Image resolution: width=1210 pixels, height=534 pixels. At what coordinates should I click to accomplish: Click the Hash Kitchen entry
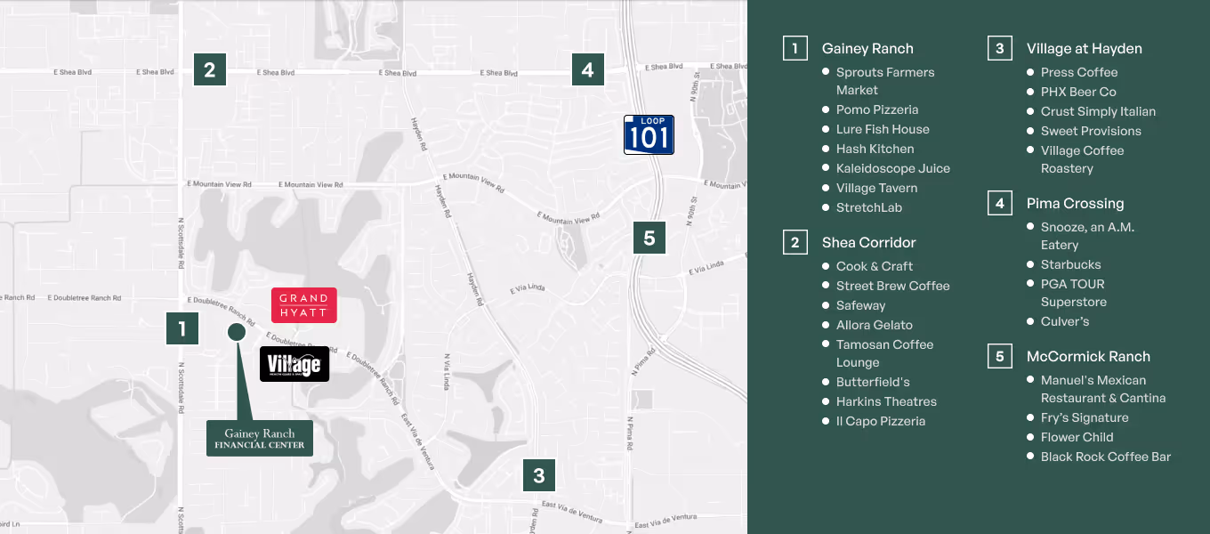tap(875, 149)
